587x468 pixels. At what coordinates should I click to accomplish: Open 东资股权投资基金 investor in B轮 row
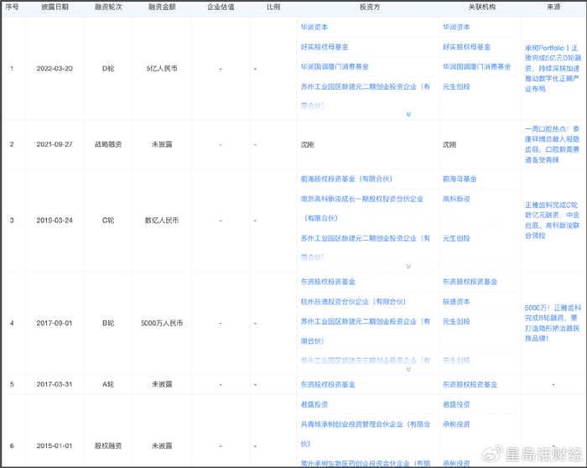point(328,282)
